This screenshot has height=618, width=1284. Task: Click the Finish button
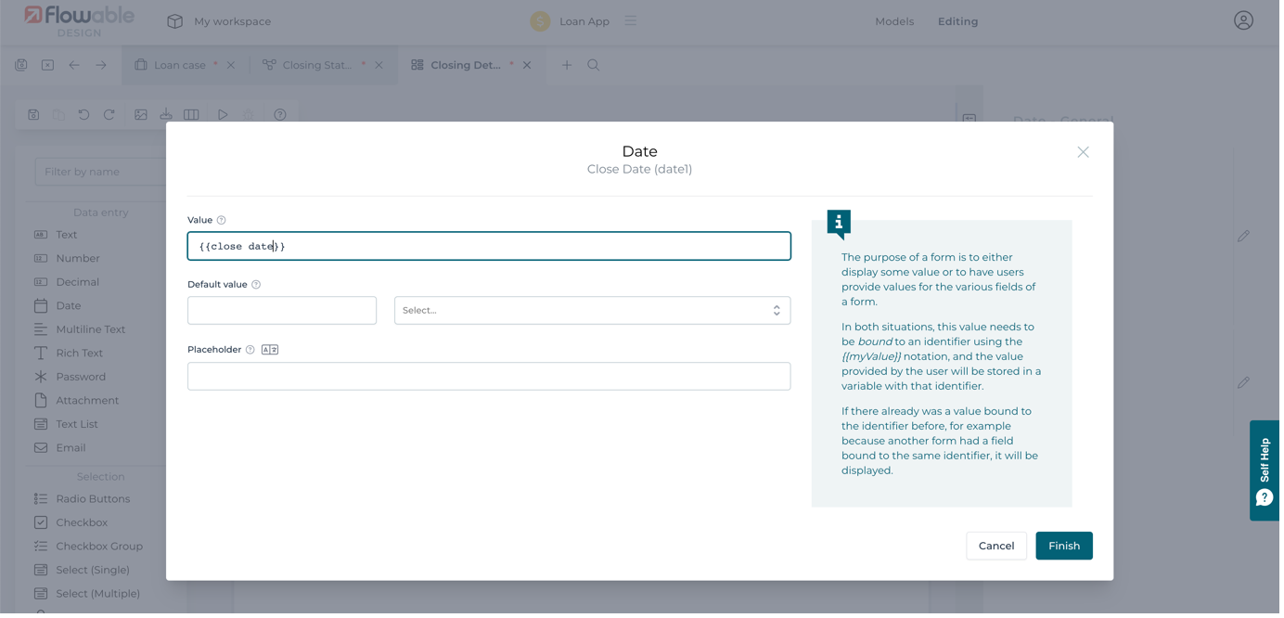[1063, 546]
